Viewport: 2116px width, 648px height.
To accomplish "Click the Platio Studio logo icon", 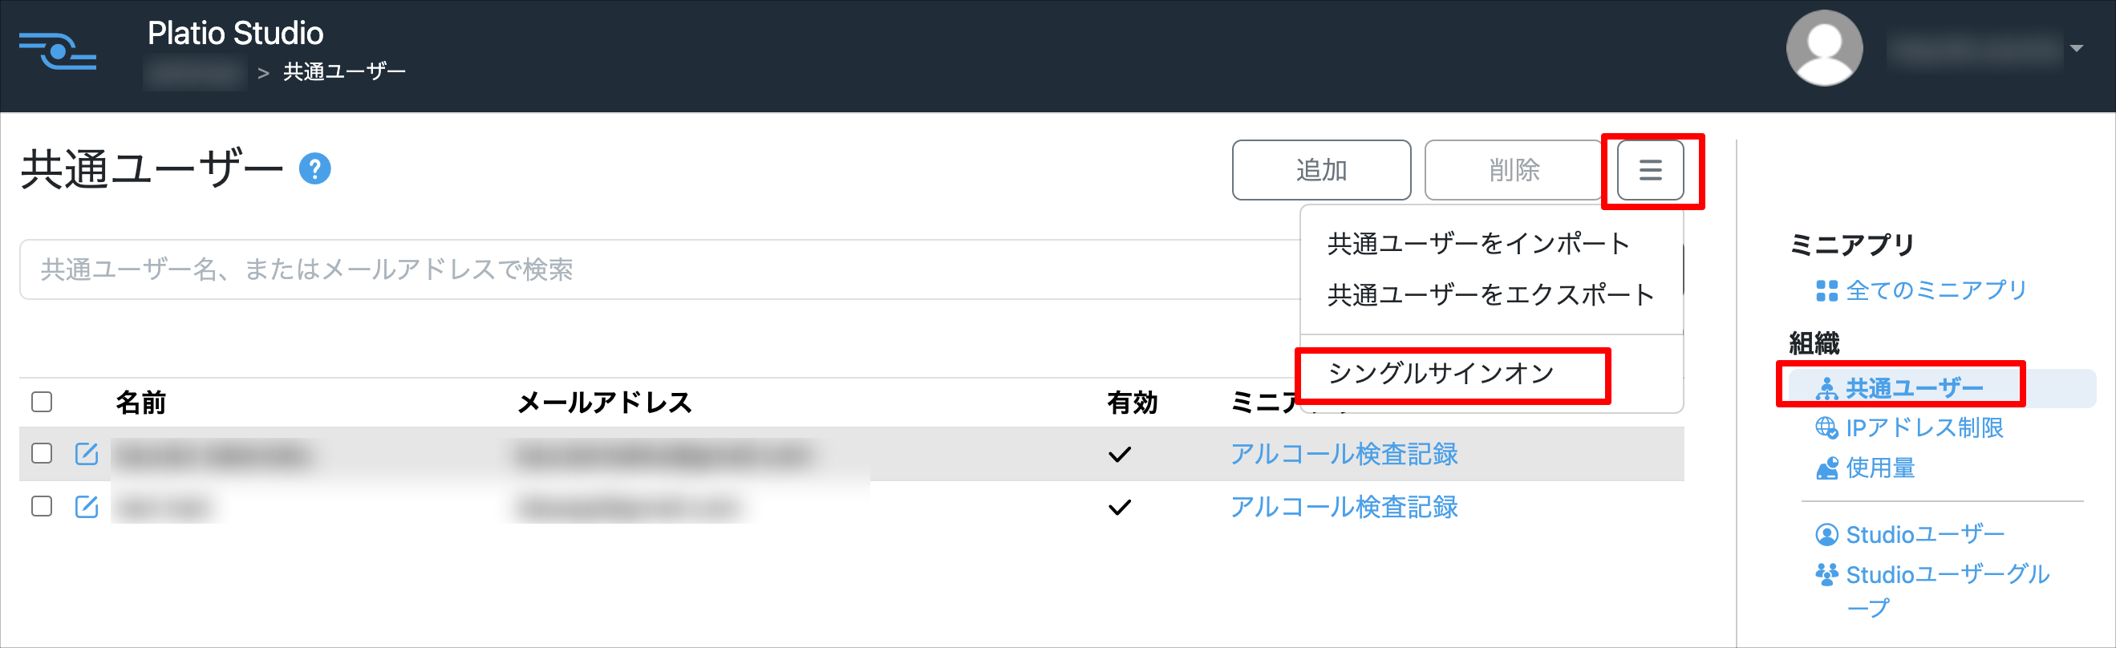I will [58, 52].
